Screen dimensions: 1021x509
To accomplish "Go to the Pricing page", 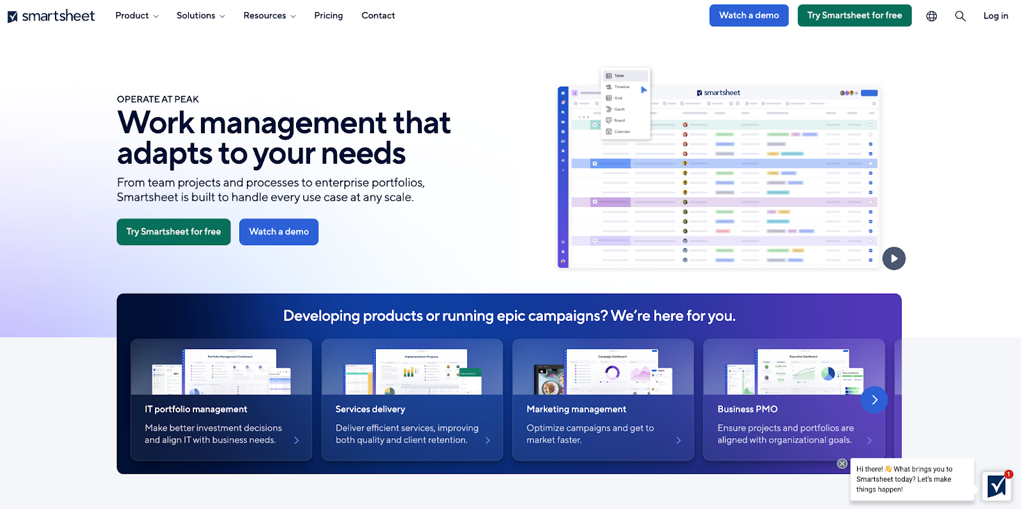I will (x=329, y=15).
